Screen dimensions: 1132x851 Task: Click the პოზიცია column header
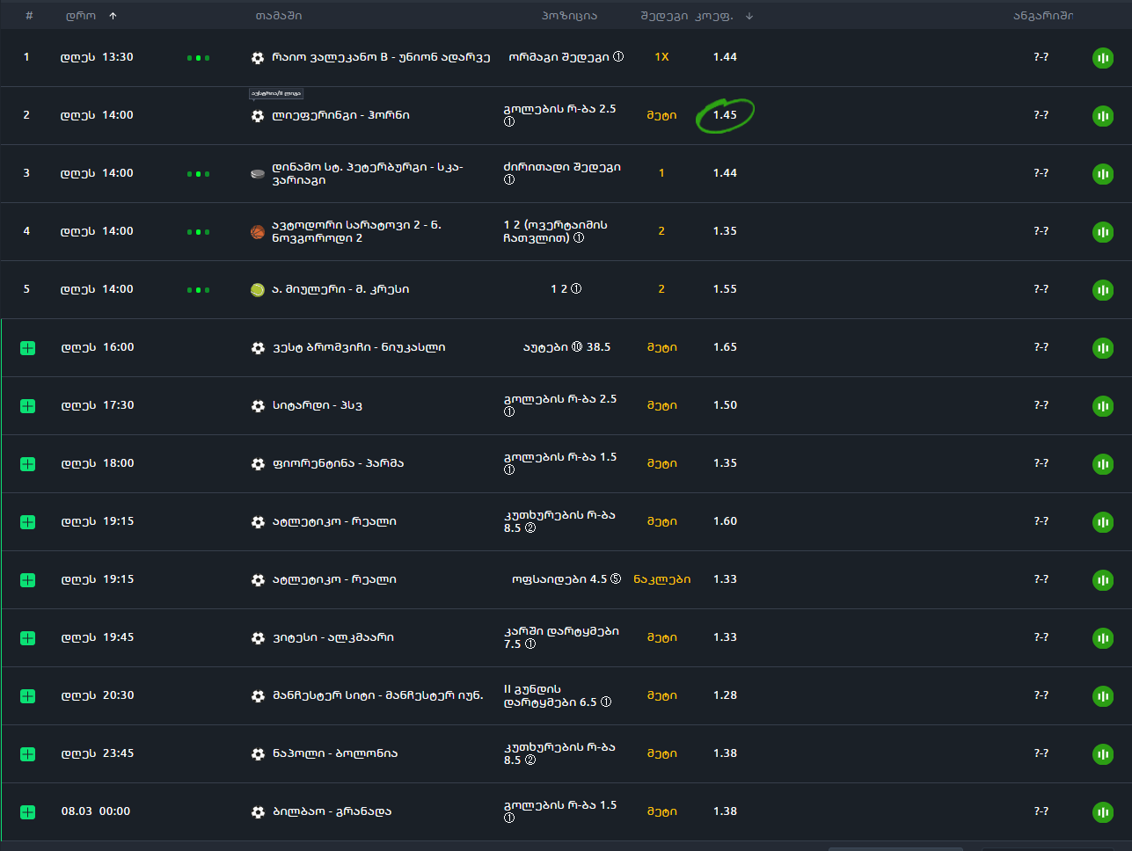coord(569,16)
